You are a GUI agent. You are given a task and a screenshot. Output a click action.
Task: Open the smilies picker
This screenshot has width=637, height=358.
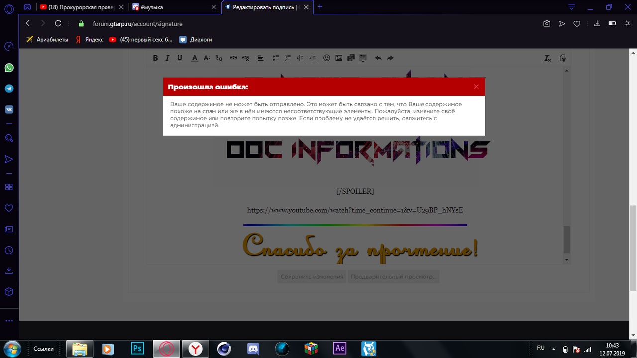pos(327,58)
